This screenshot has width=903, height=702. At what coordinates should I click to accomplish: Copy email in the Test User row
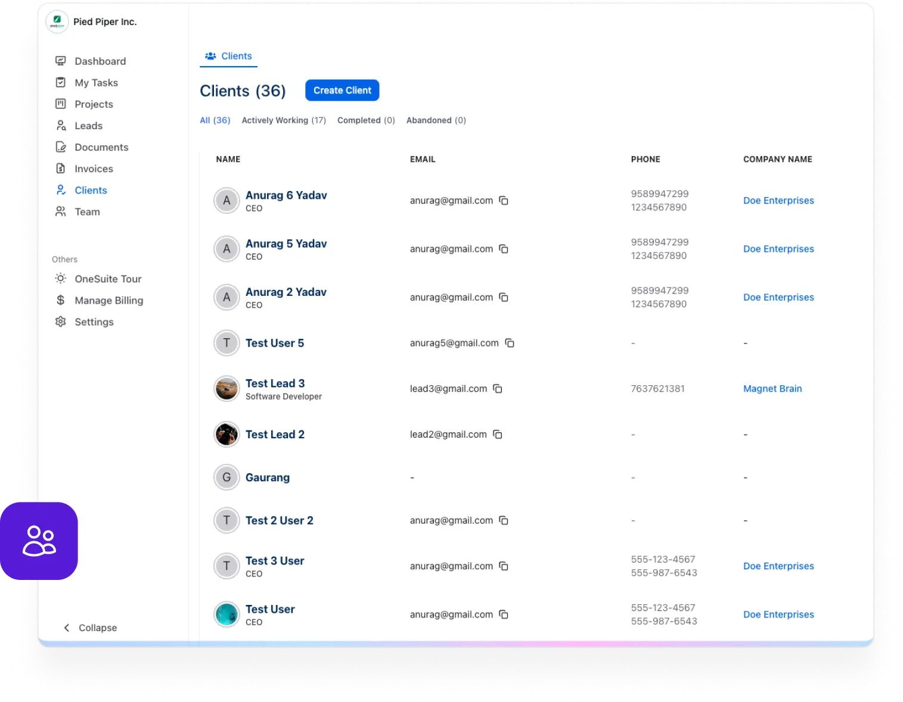504,614
